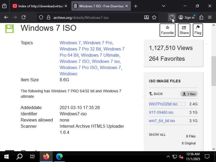Screen dimensions: 216x162
Task: Download win7_64_bit.iso file
Action: pyautogui.click(x=162, y=121)
